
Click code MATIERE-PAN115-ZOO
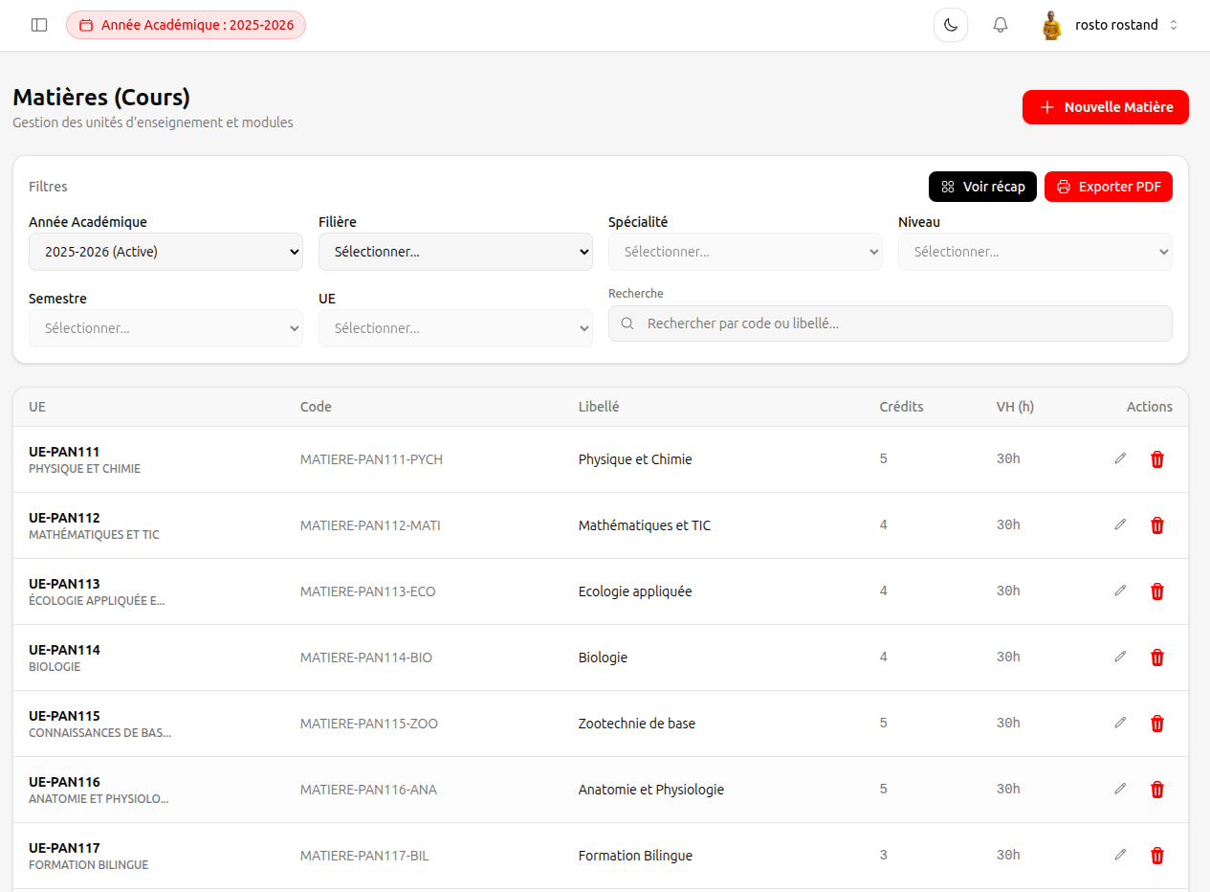[369, 724]
